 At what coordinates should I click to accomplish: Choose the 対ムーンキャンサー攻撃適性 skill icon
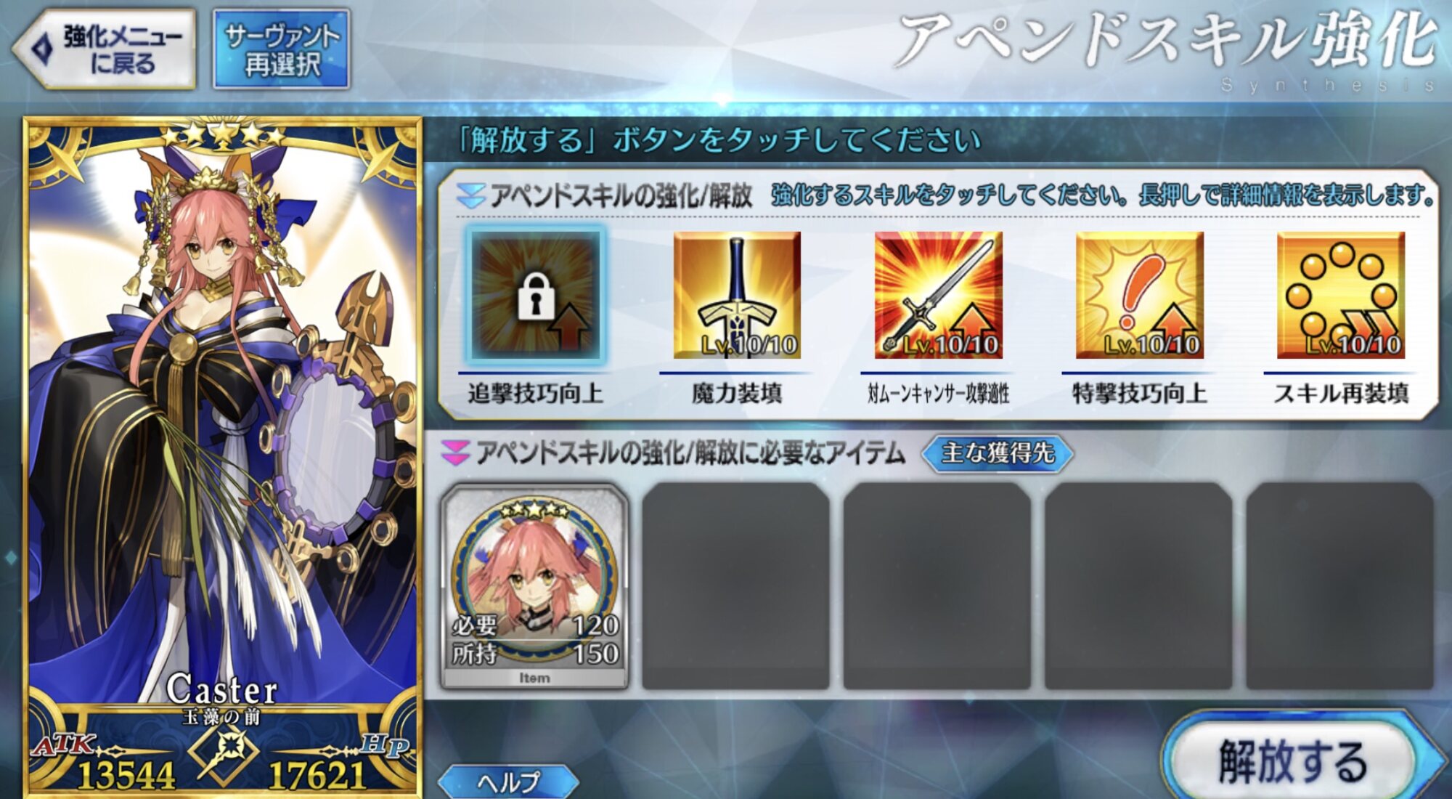pos(938,294)
